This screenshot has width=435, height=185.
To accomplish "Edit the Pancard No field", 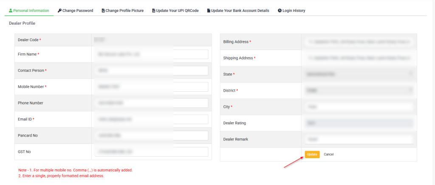I will pyautogui.click(x=152, y=135).
